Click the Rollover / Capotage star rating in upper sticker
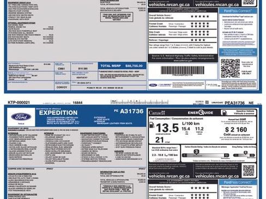 198,40
